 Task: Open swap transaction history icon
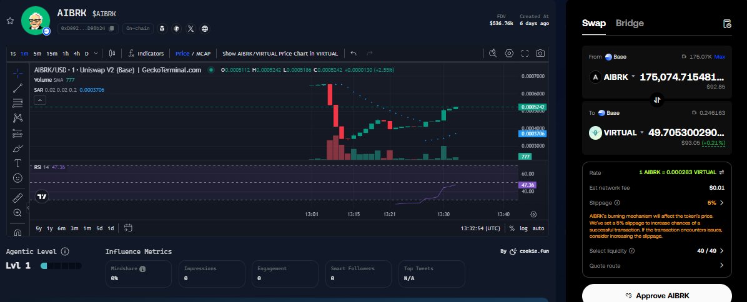point(727,24)
